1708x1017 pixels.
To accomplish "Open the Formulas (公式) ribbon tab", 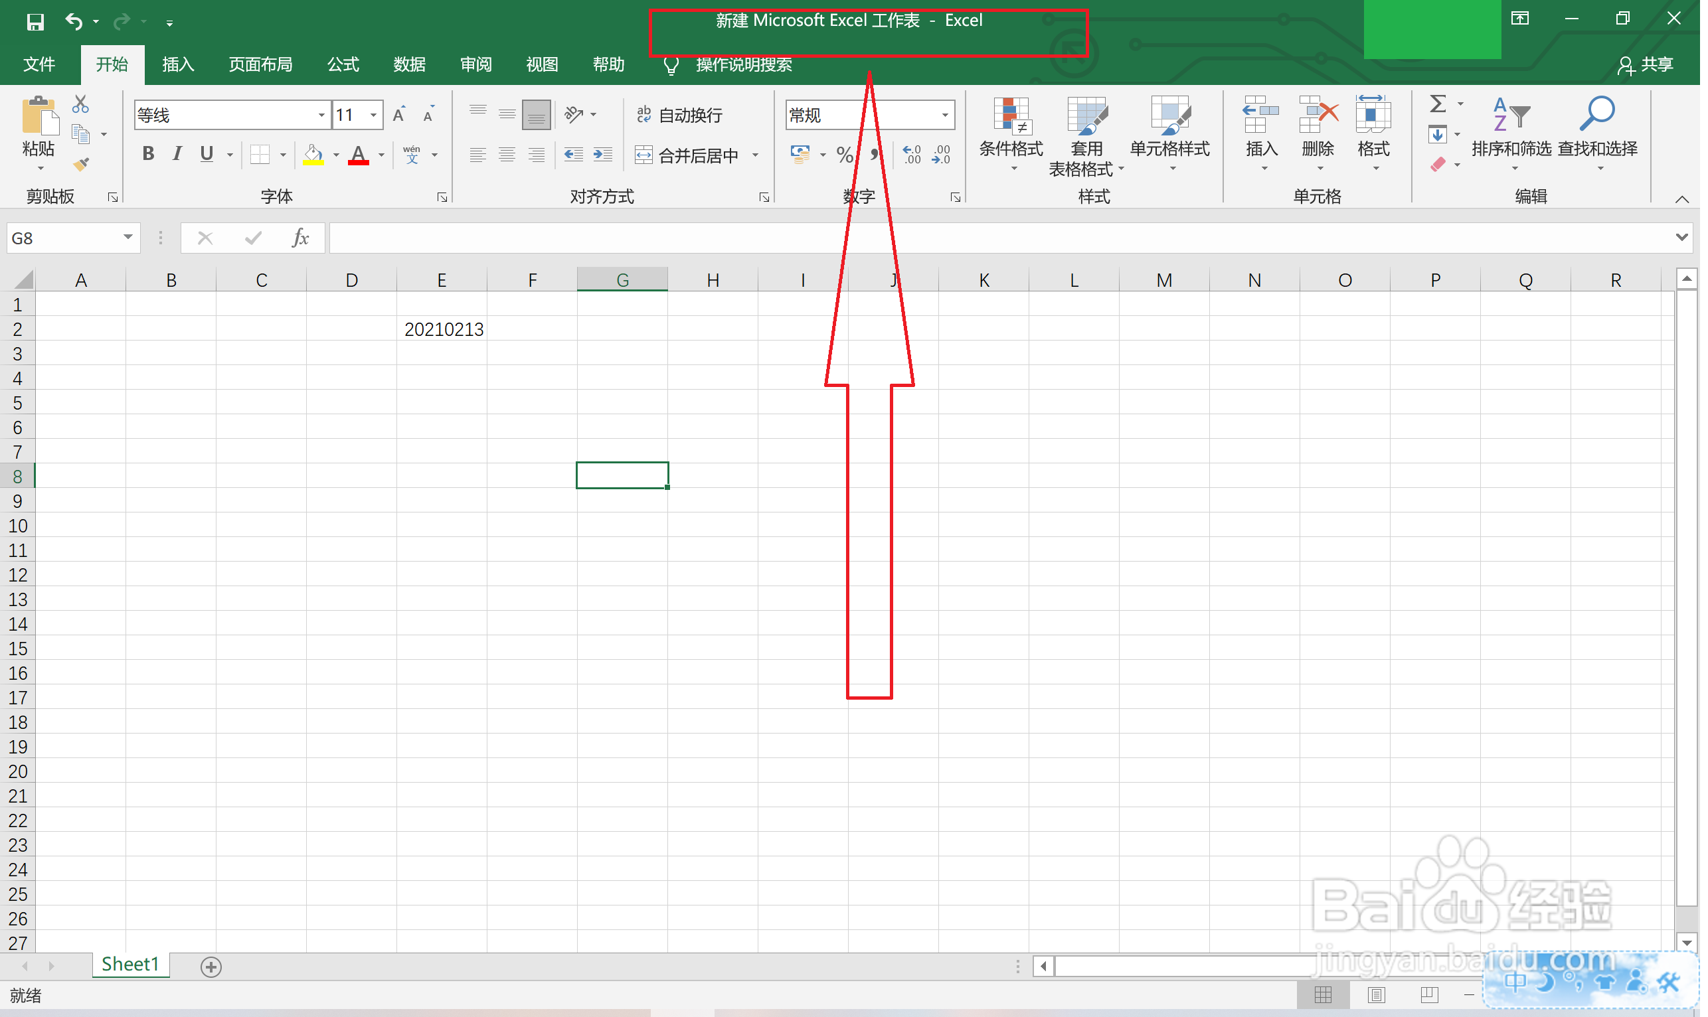I will (x=344, y=64).
